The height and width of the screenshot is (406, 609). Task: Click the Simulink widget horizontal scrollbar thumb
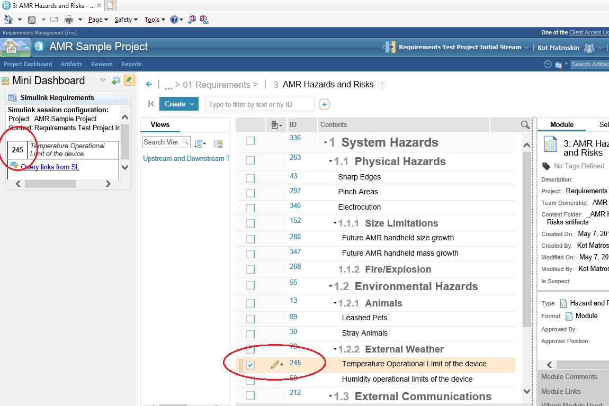coord(50,184)
